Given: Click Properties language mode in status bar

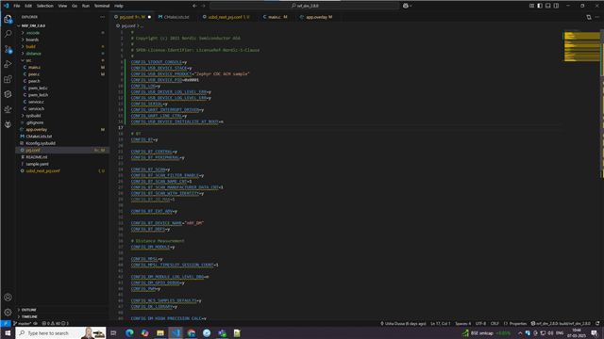Looking at the screenshot, I should coord(515,323).
